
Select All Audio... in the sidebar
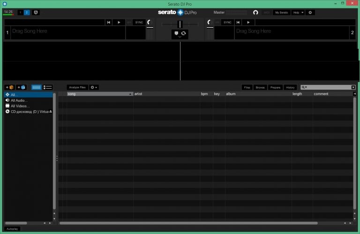(28, 100)
